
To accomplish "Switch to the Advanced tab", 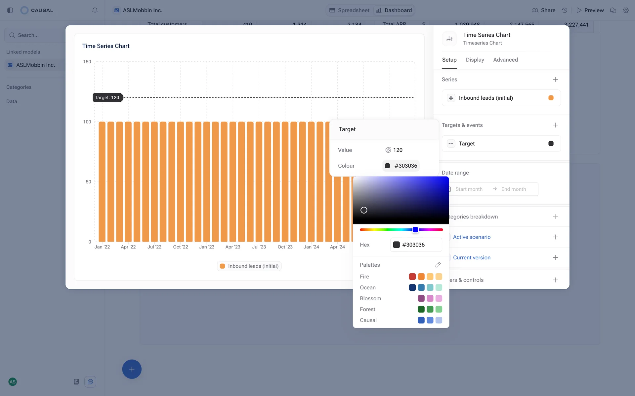I will coord(505,60).
